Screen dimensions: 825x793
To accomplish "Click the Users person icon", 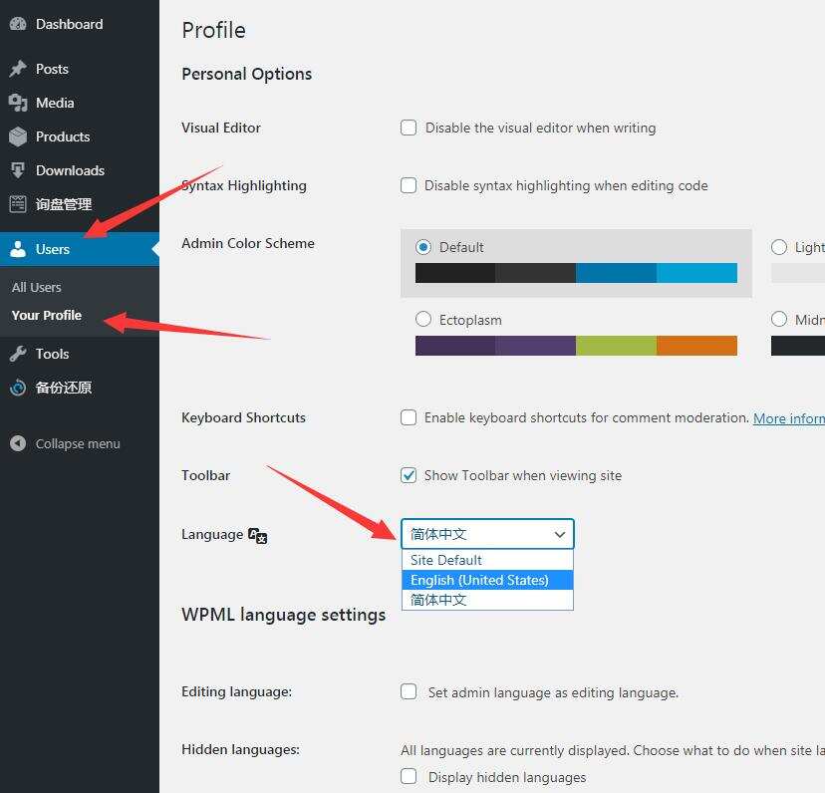I will (18, 249).
